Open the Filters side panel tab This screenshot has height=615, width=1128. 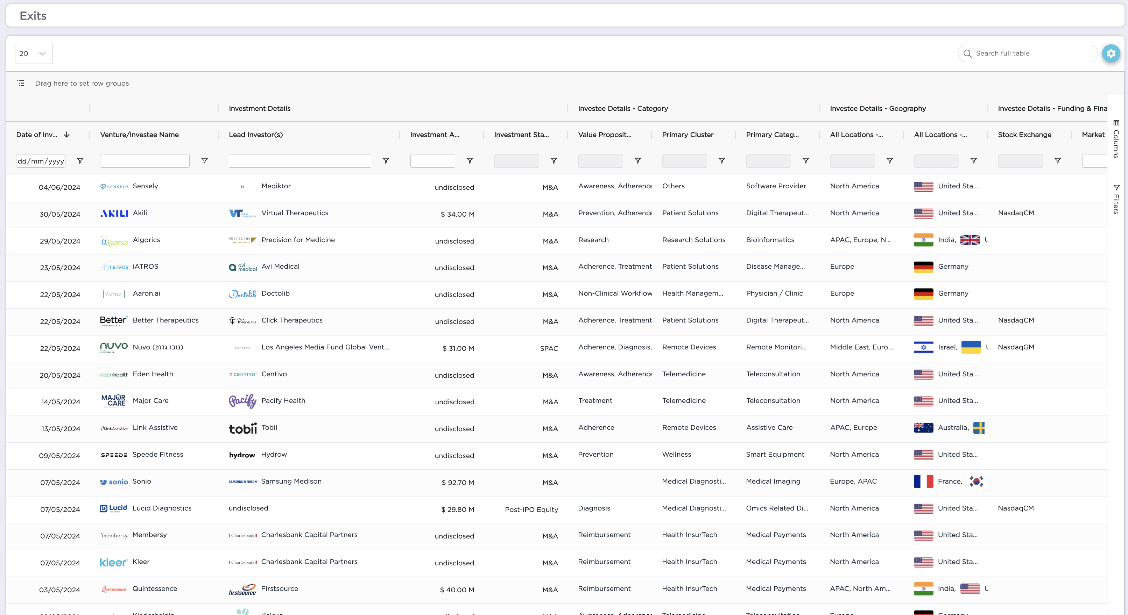pos(1116,199)
